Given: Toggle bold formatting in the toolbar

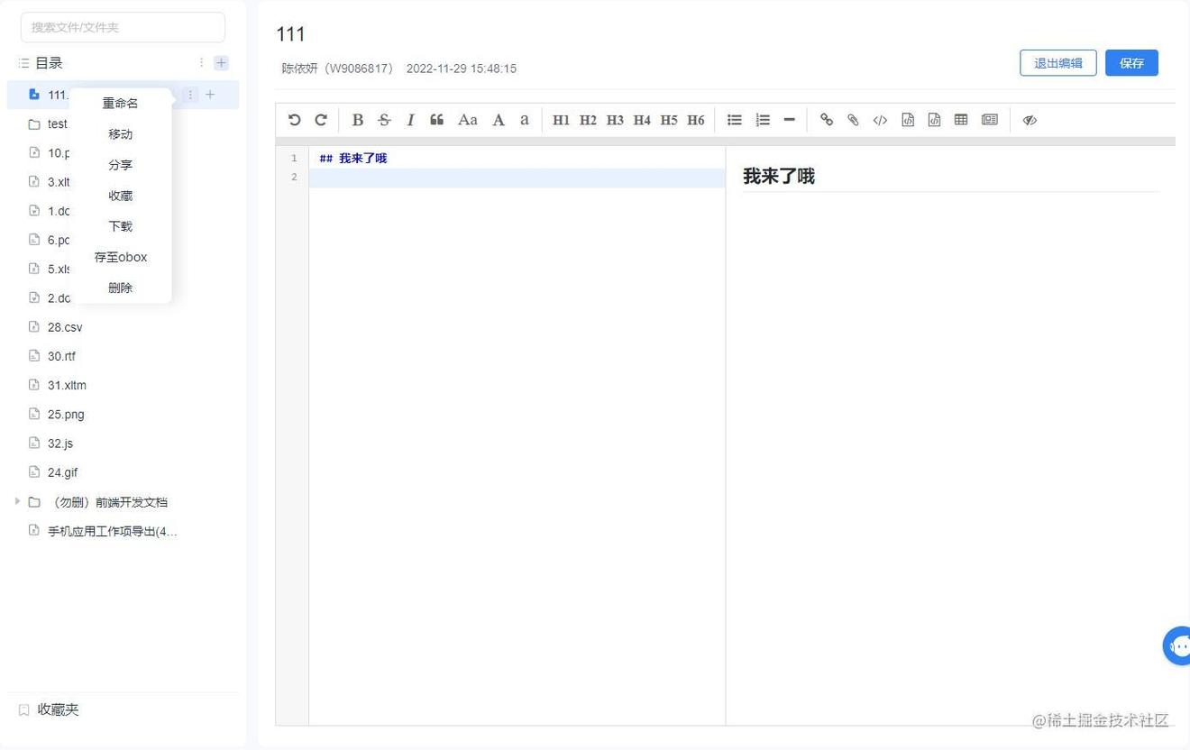Looking at the screenshot, I should coord(357,120).
